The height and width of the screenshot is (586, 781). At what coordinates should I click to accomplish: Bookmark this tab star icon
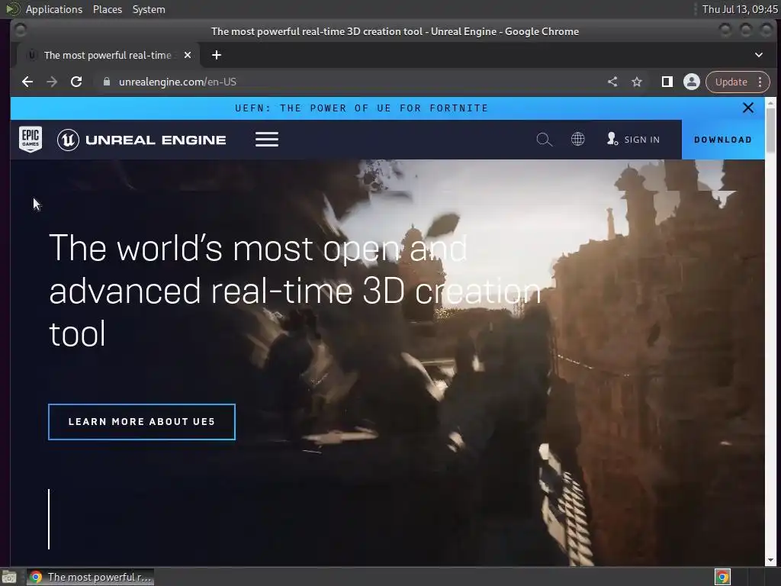(637, 82)
